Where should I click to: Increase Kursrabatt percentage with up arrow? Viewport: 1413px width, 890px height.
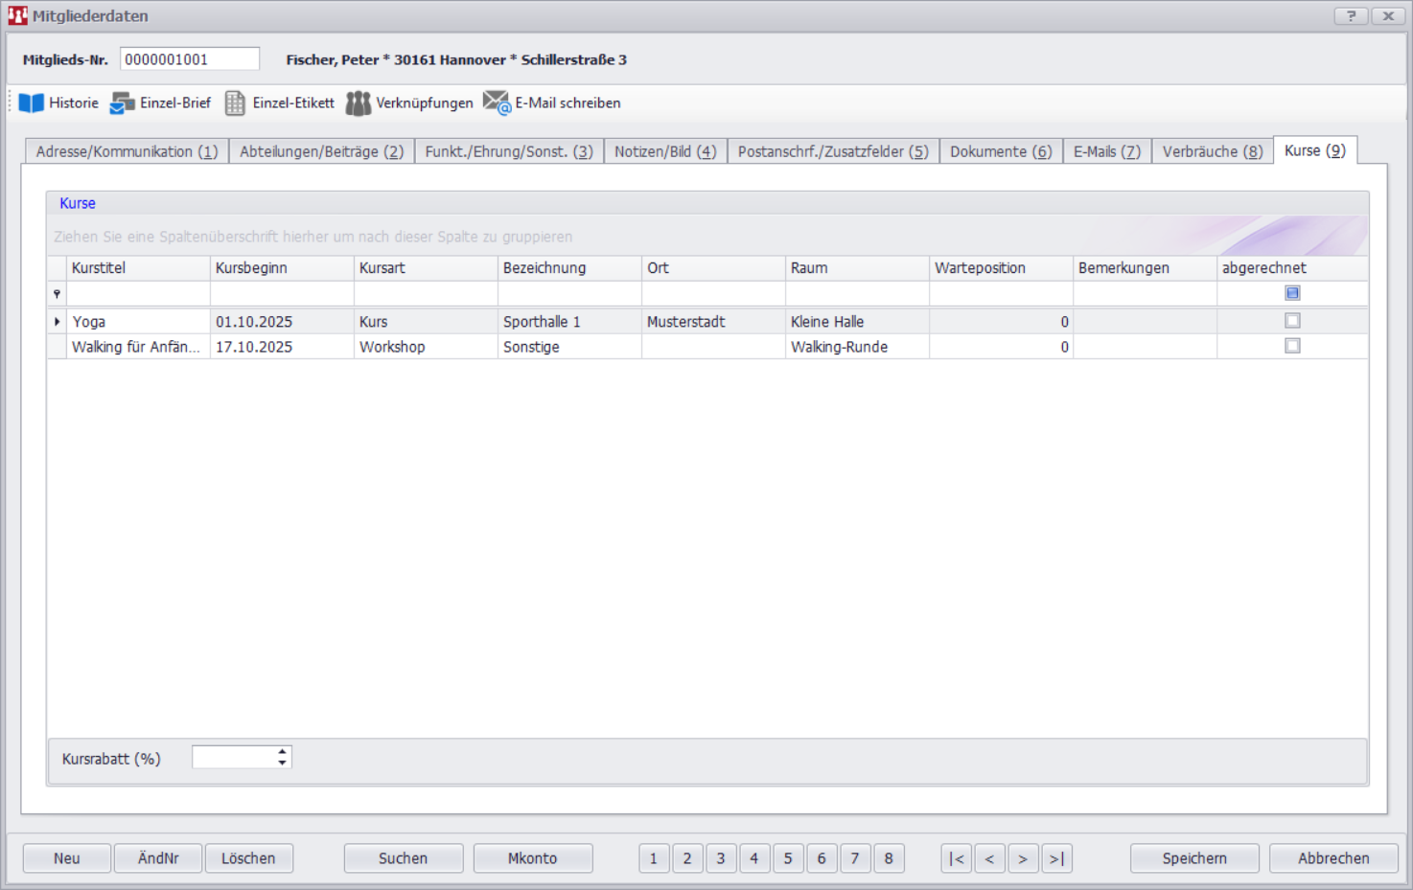click(x=282, y=752)
